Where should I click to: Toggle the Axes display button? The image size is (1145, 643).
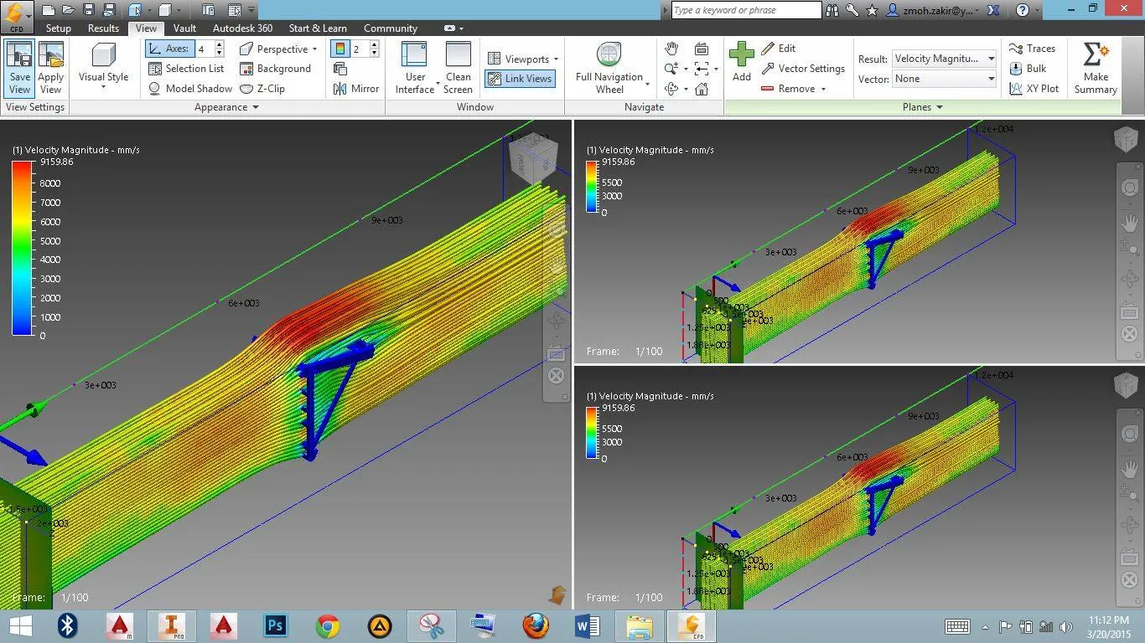coord(170,49)
